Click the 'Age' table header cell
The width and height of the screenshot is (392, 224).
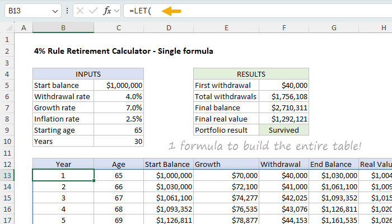coord(119,164)
